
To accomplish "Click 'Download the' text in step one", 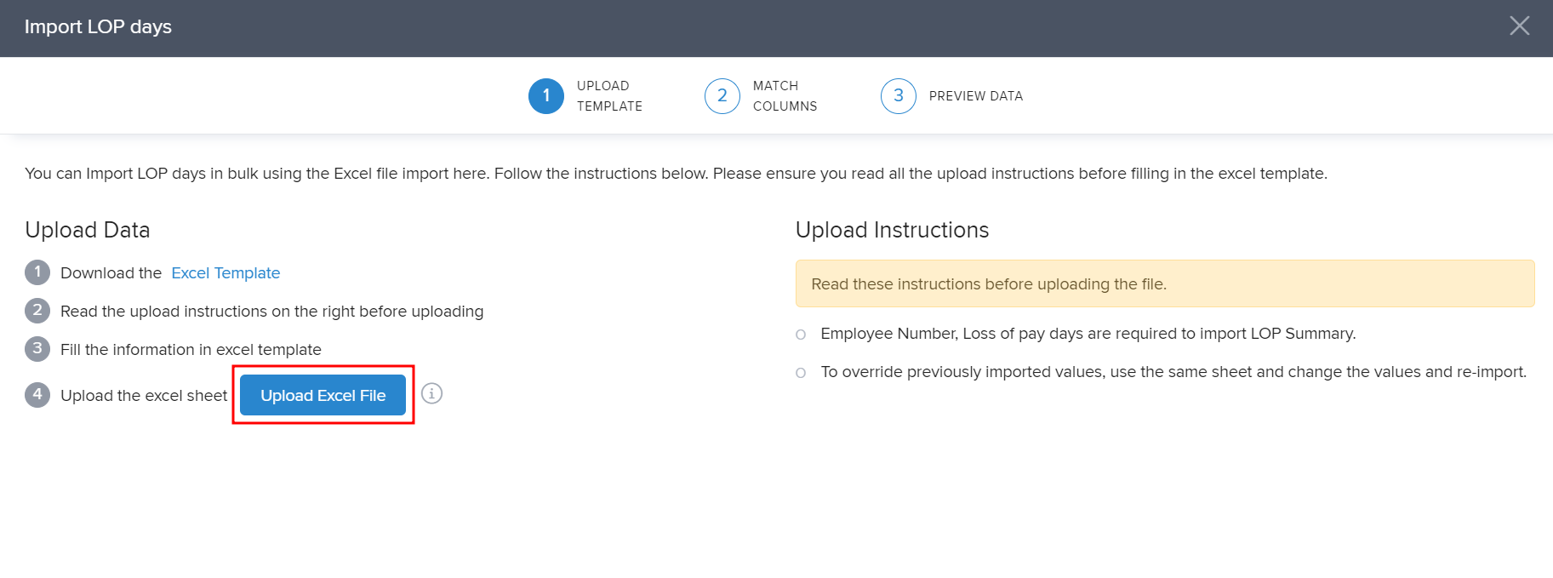I will coord(111,273).
